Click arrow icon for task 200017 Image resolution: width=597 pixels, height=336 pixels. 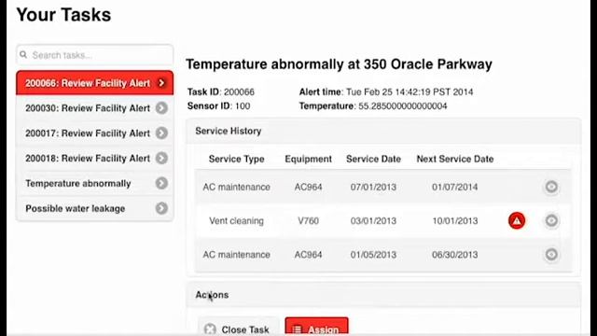tap(161, 133)
